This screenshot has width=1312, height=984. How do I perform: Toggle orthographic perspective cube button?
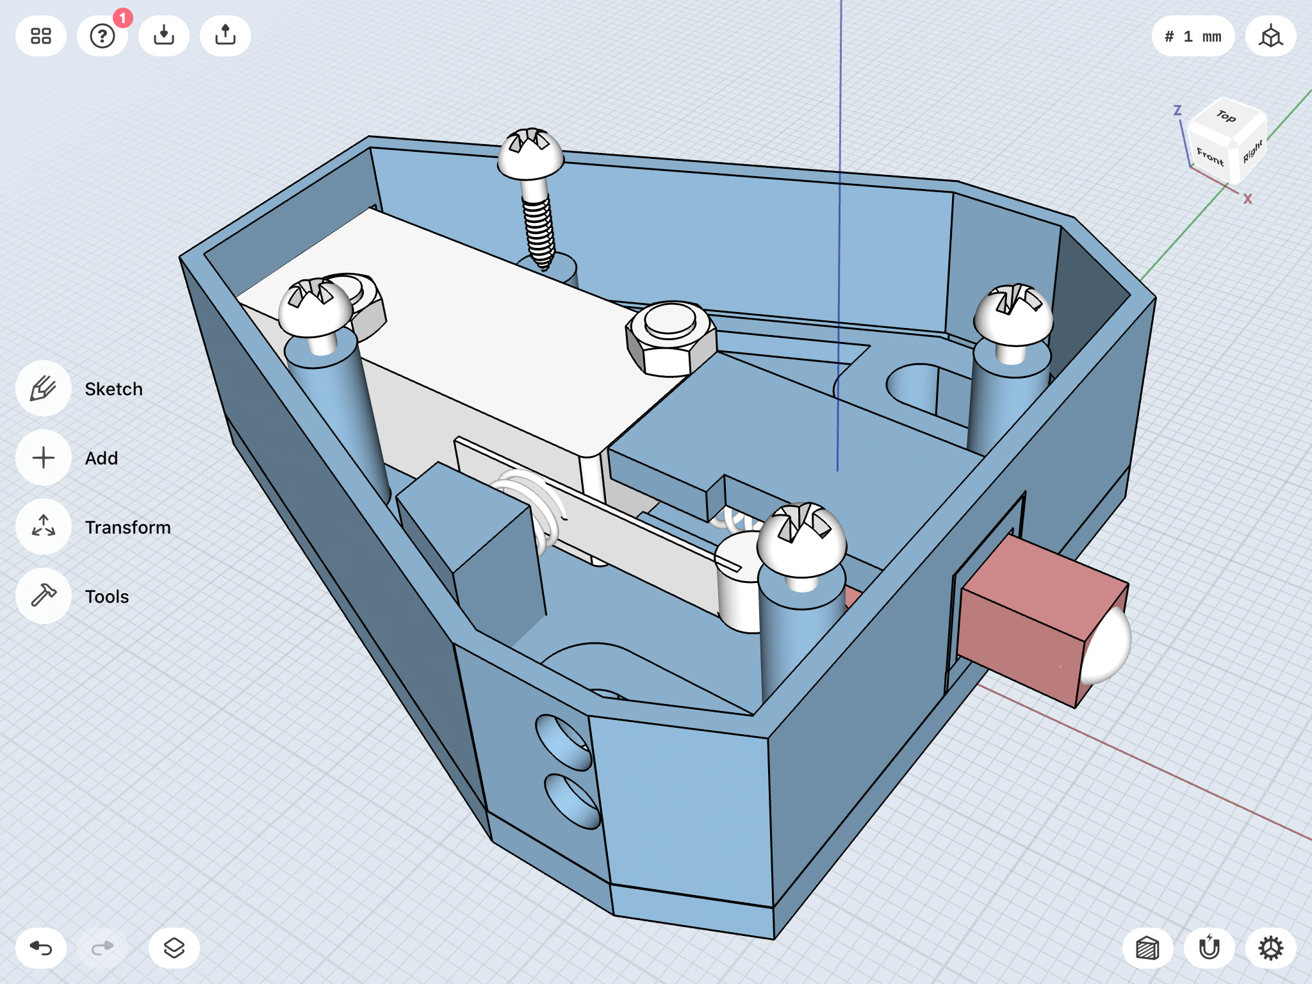tap(1271, 36)
